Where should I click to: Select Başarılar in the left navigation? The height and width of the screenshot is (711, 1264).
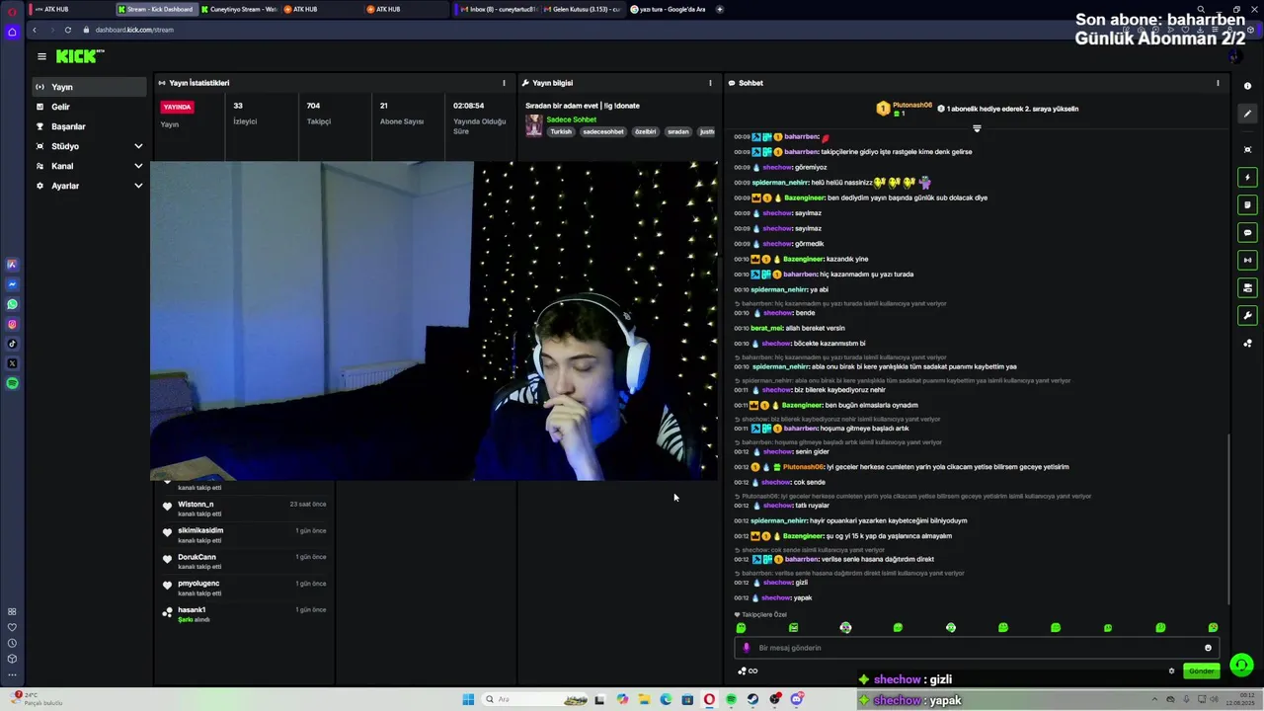tap(89, 126)
